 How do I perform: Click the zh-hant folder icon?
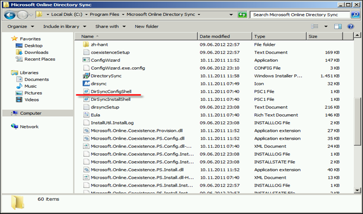(x=86, y=44)
